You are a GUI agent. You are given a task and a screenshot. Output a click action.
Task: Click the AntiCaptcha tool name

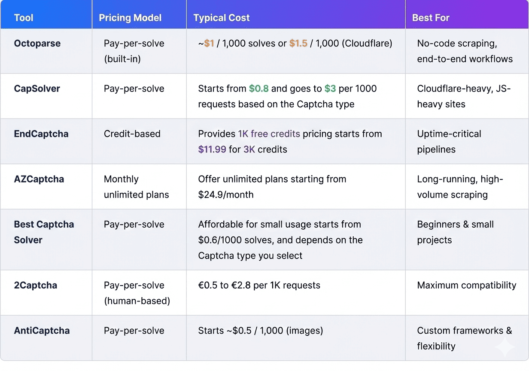pos(42,331)
